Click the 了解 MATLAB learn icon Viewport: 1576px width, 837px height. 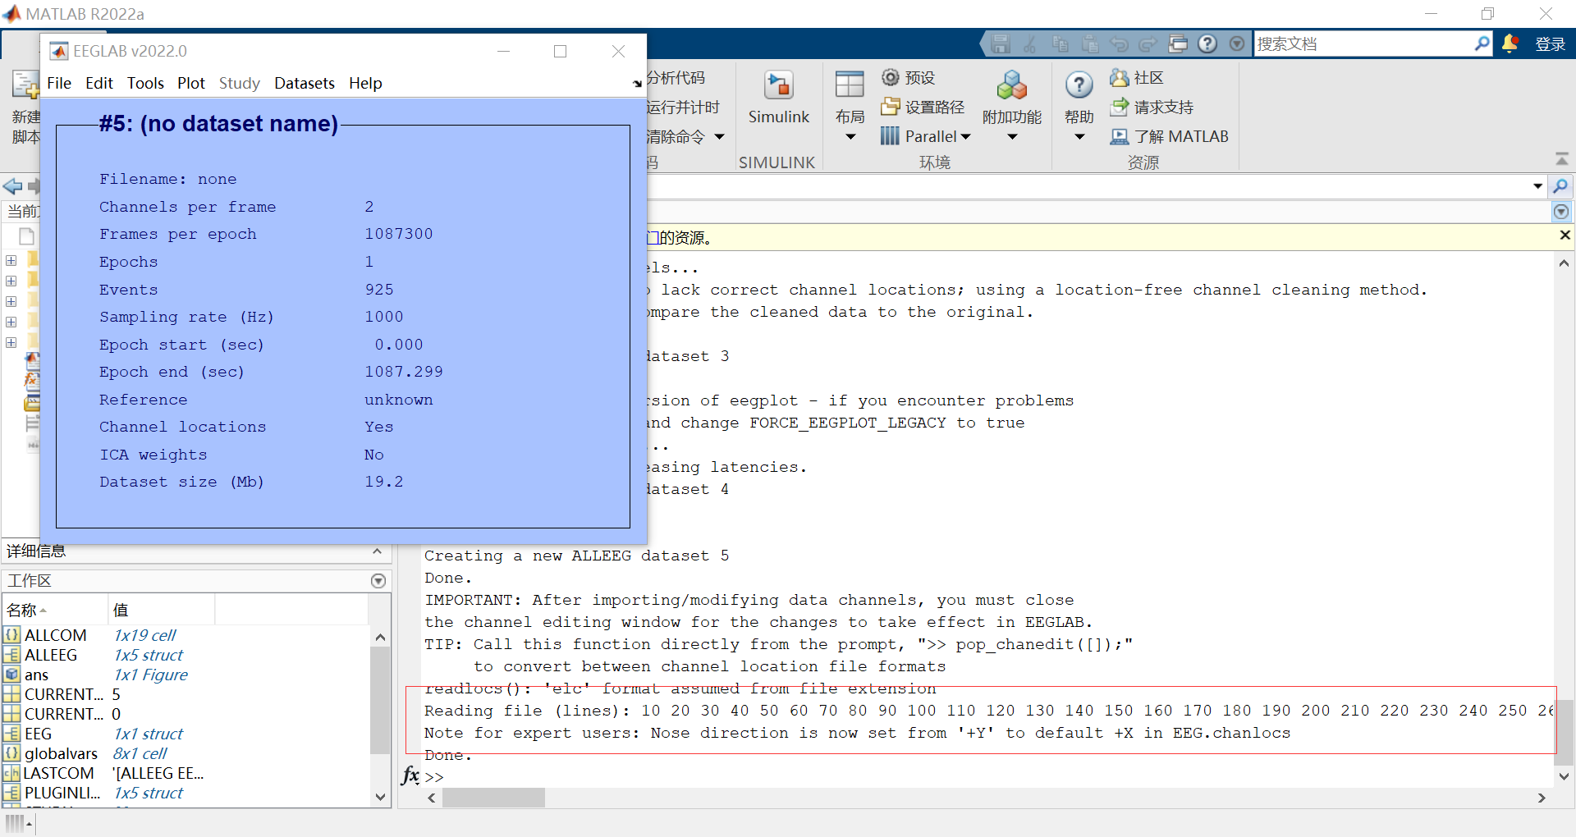click(1120, 136)
